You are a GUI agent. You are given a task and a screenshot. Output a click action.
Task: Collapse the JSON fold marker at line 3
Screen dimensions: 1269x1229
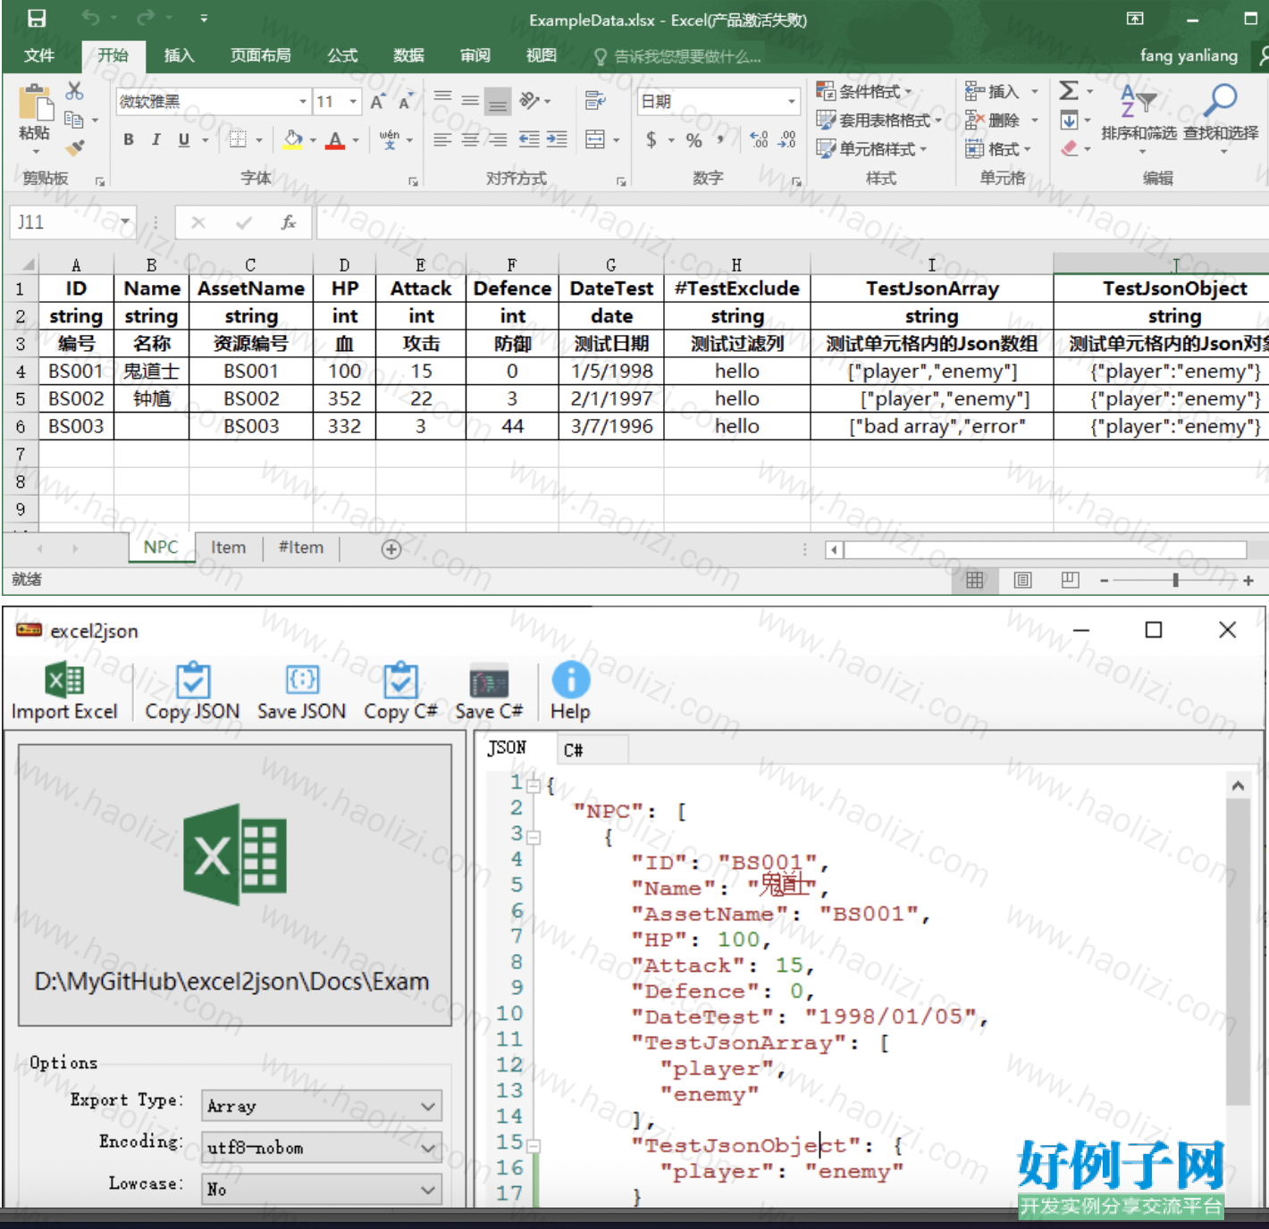(x=534, y=838)
